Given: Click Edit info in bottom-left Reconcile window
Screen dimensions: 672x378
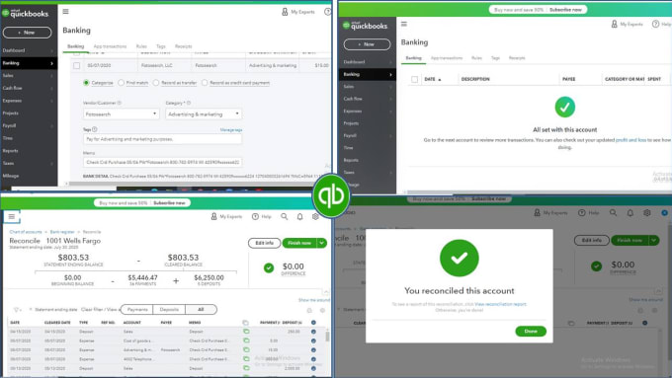Looking at the screenshot, I should pos(264,243).
